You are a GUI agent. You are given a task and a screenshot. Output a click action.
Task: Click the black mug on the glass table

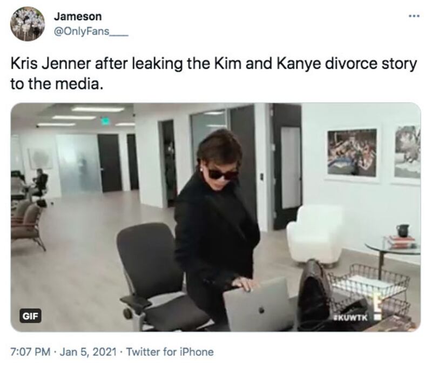(402, 231)
